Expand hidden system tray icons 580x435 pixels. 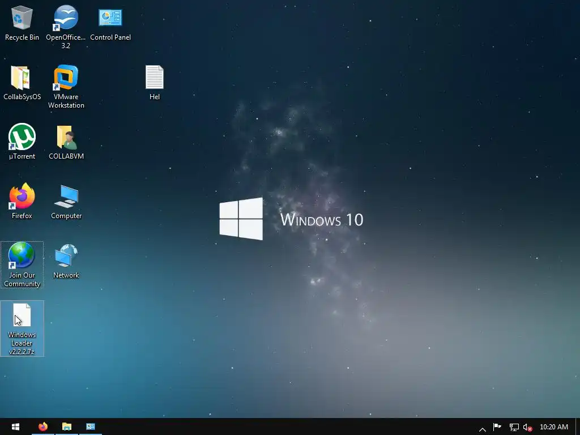tap(483, 429)
